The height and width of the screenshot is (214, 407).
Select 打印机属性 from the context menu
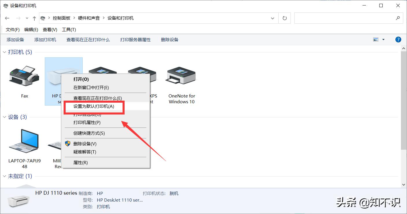(x=87, y=122)
